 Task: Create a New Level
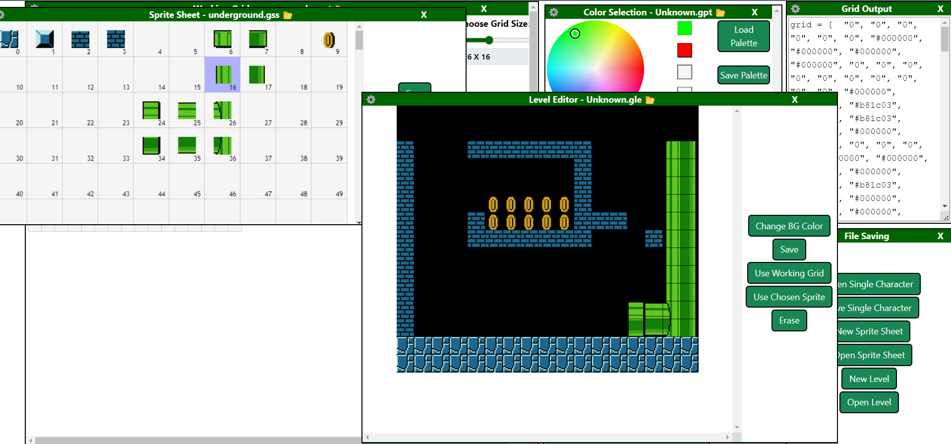[x=869, y=379]
